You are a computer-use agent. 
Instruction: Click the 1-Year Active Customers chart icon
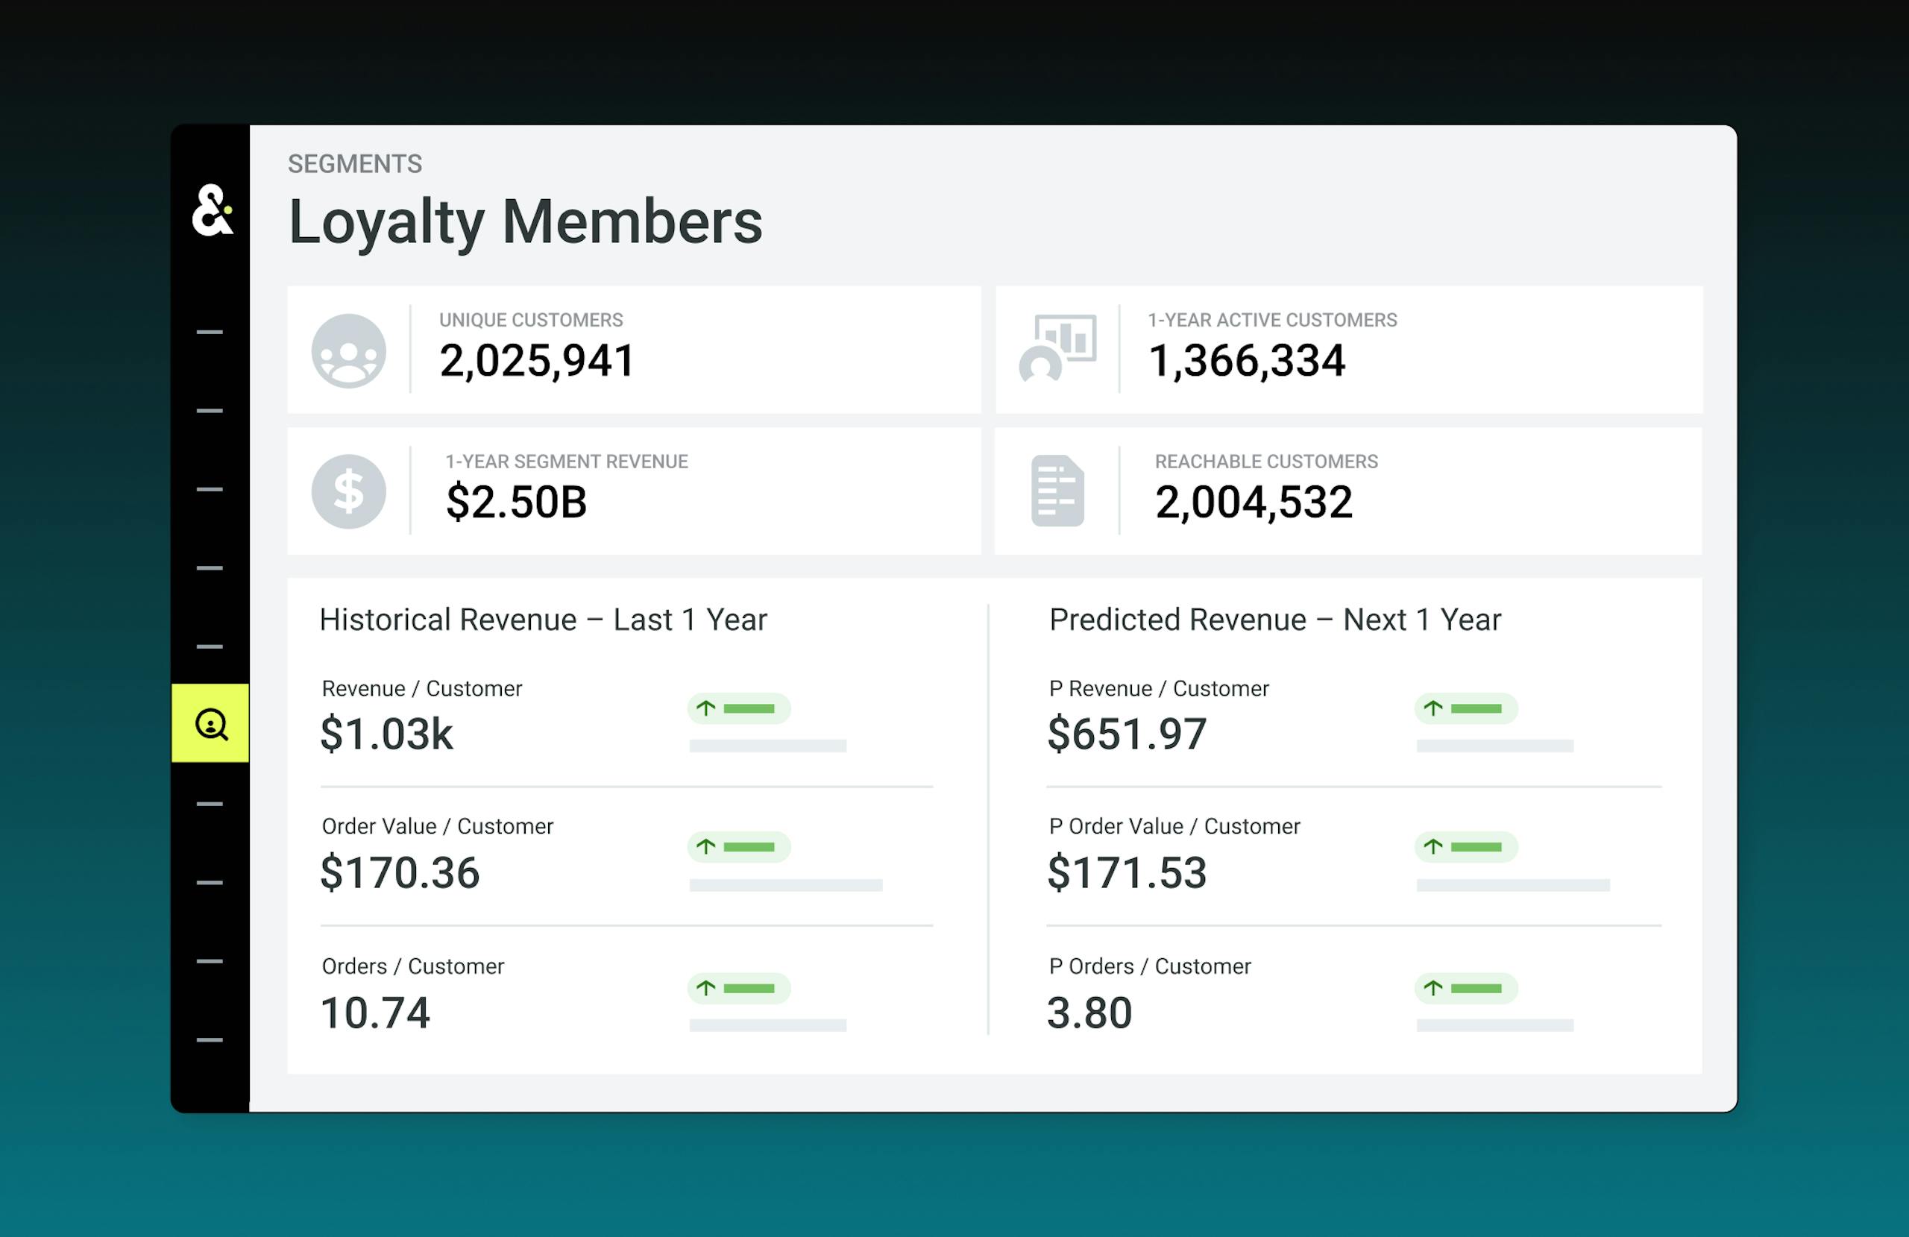point(1058,348)
